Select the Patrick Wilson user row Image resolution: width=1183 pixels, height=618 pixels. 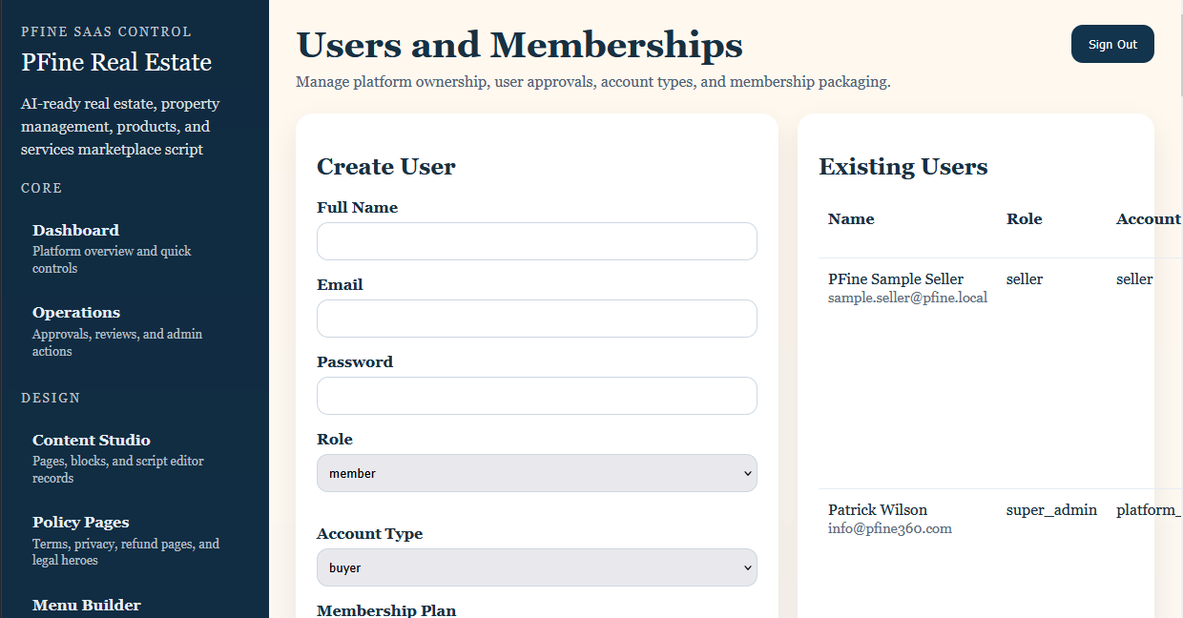pyautogui.click(x=1000, y=553)
